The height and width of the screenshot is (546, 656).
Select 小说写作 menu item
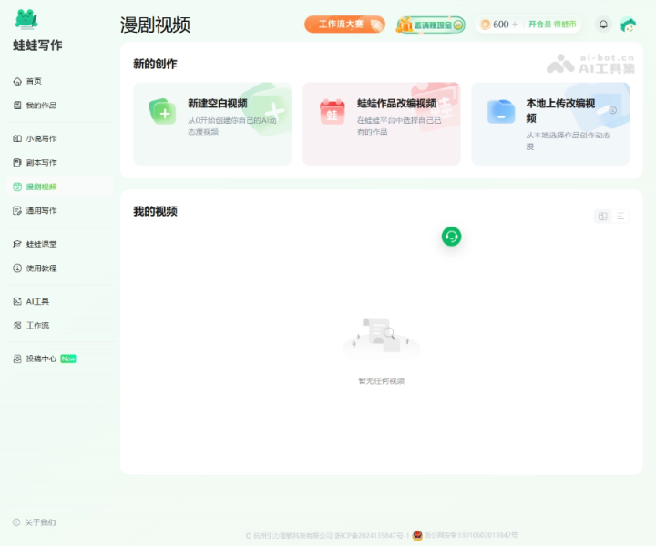click(x=41, y=138)
